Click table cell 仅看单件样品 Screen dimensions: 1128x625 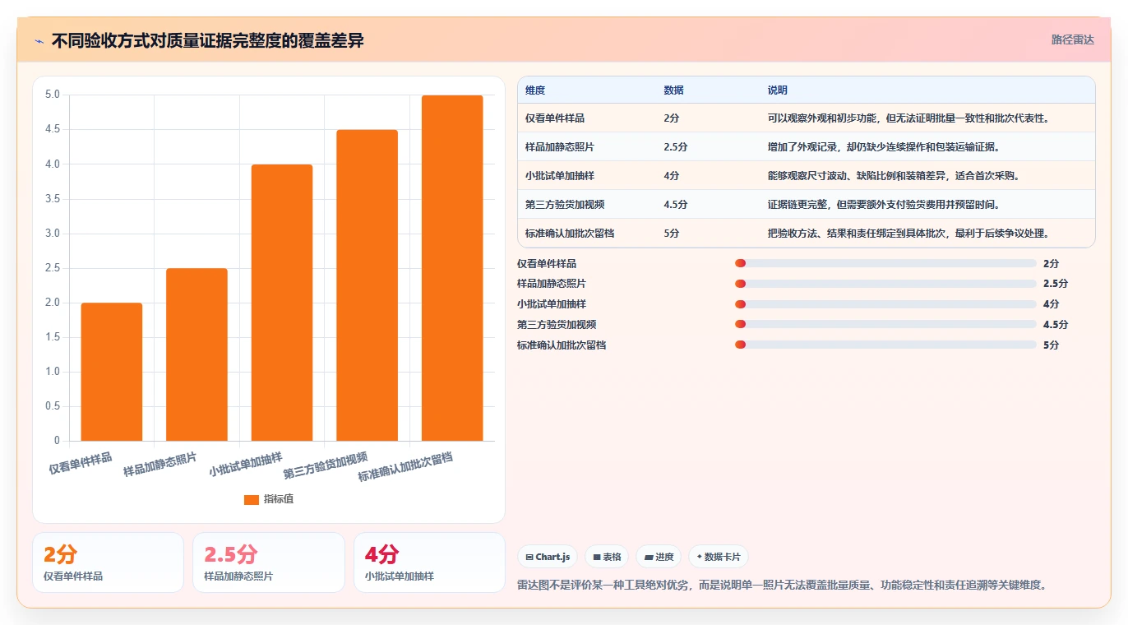coord(555,118)
